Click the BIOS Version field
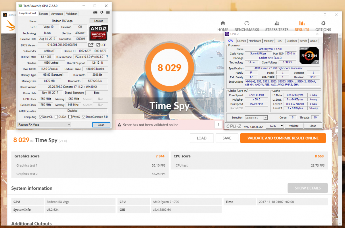 point(62,45)
